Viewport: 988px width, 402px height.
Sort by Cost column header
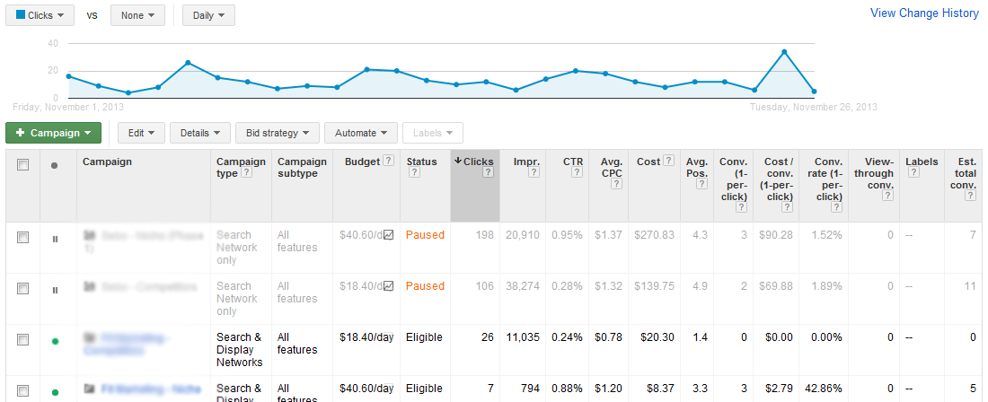coord(648,162)
